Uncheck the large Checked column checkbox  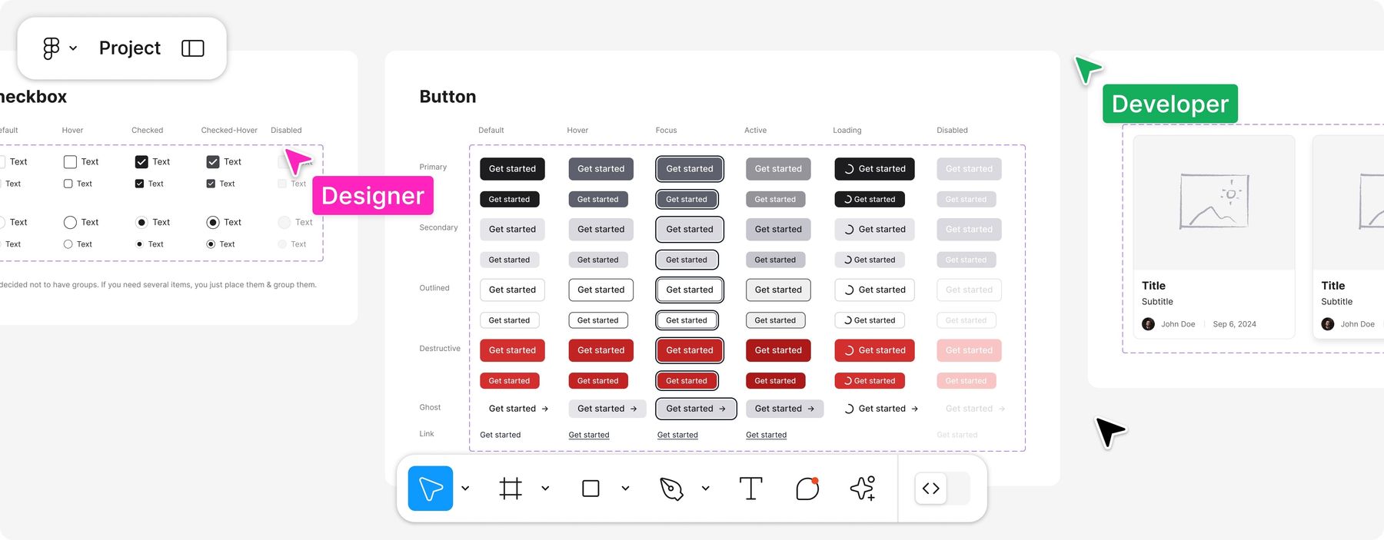[141, 162]
